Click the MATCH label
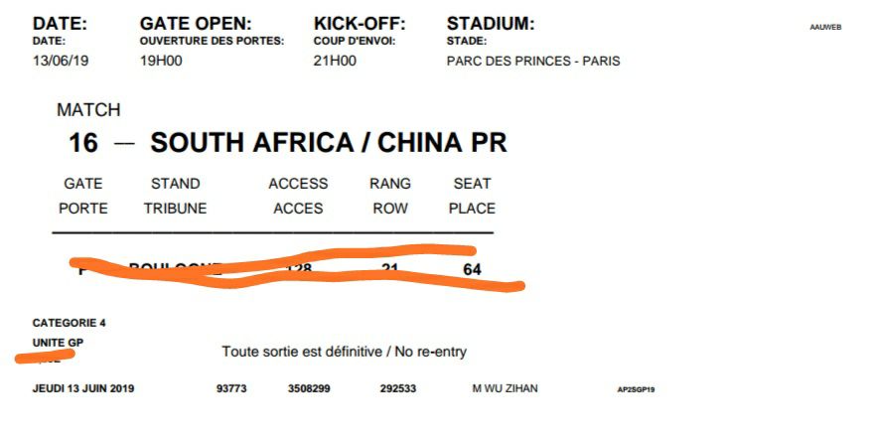 pos(88,110)
